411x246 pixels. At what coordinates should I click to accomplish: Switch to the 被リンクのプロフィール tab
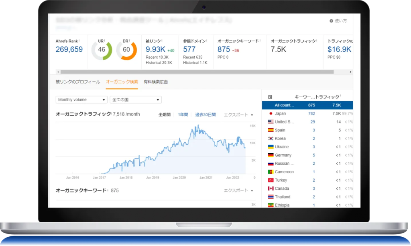coord(78,82)
